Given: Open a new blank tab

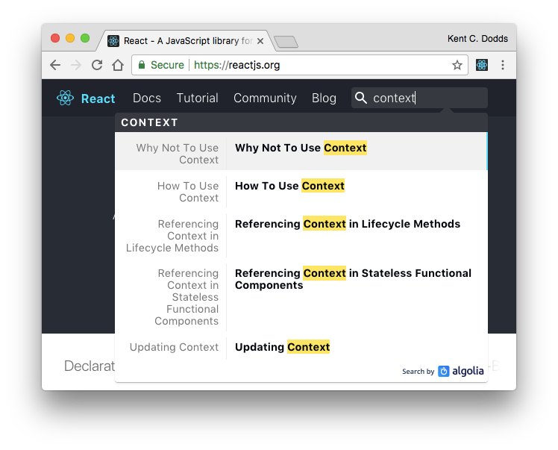Looking at the screenshot, I should pyautogui.click(x=286, y=42).
